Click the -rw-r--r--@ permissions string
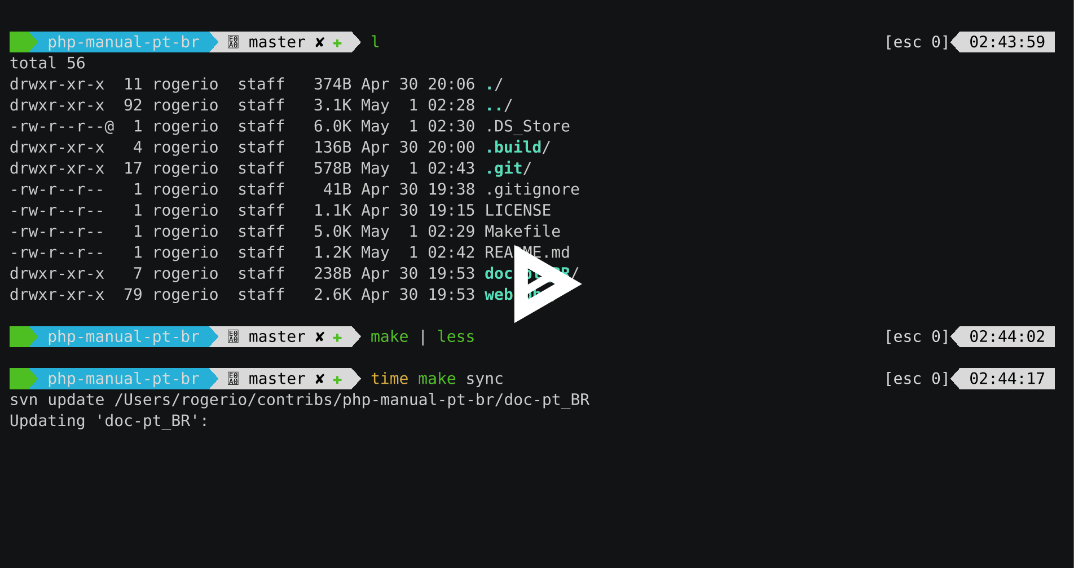The width and height of the screenshot is (1074, 568). [x=62, y=126]
